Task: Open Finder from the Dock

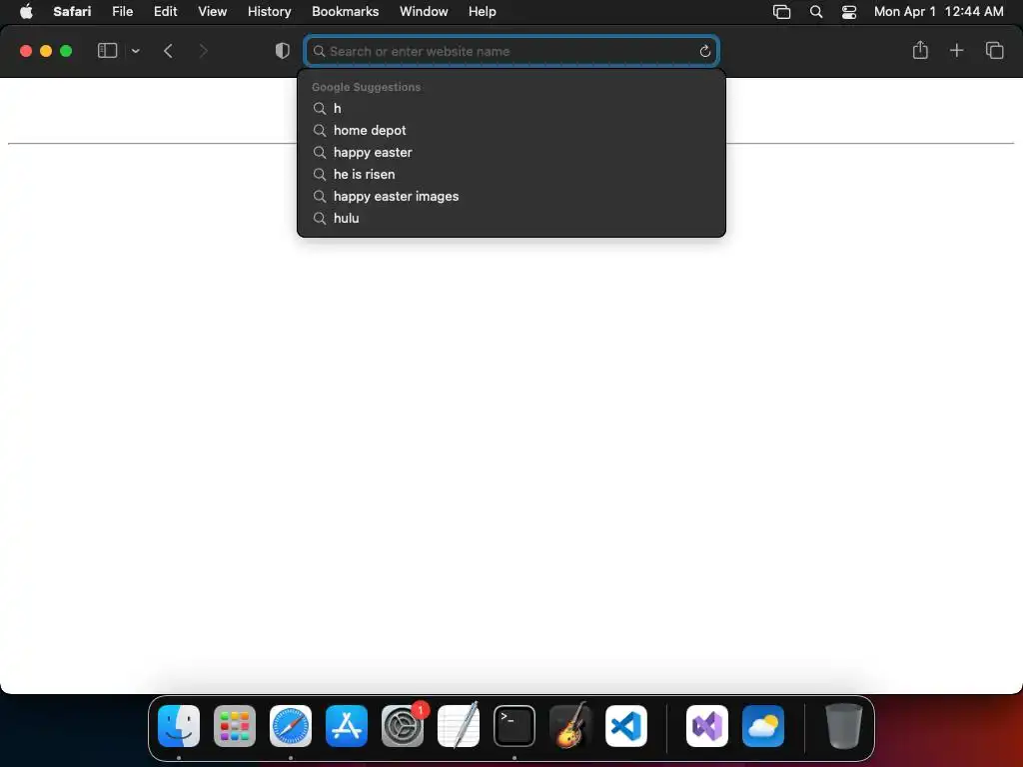Action: pyautogui.click(x=179, y=726)
